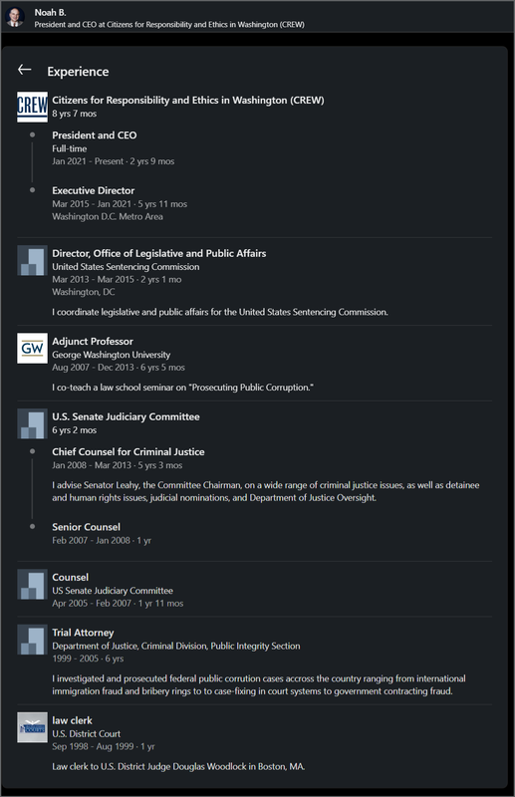The image size is (515, 797).
Task: Open the United States Sentencing Commission placeholder logo
Action: coord(32,260)
